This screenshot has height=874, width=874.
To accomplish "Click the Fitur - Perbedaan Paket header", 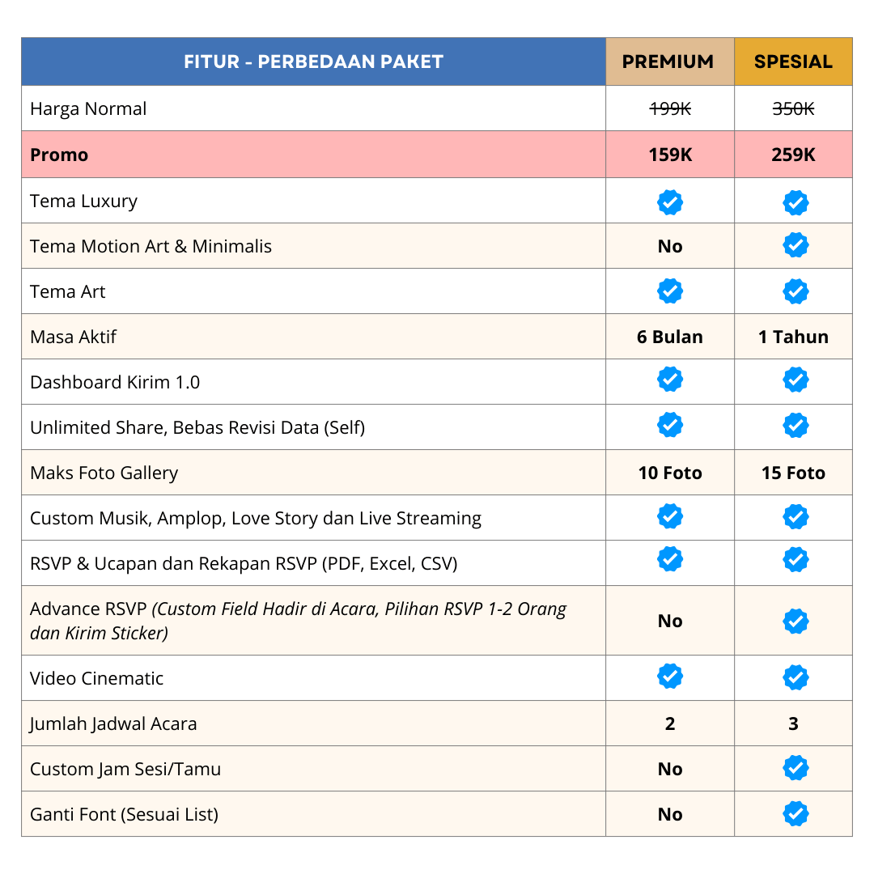I will click(x=313, y=62).
